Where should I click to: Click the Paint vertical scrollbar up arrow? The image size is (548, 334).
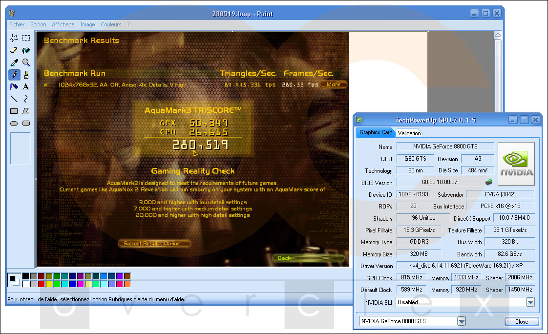(498, 35)
